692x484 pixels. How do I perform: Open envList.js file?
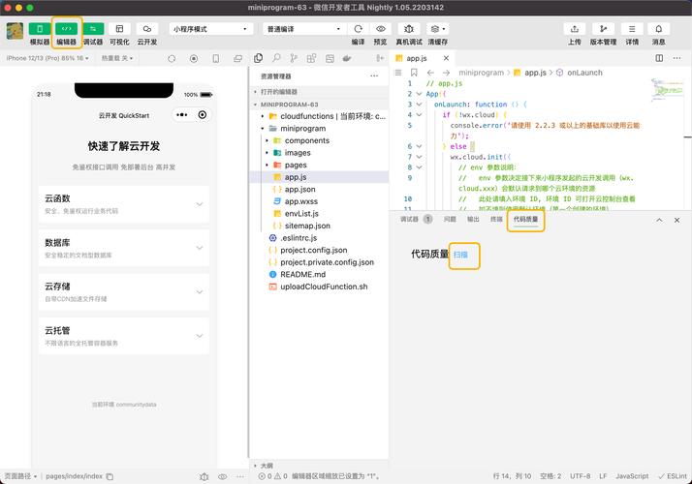click(x=319, y=213)
